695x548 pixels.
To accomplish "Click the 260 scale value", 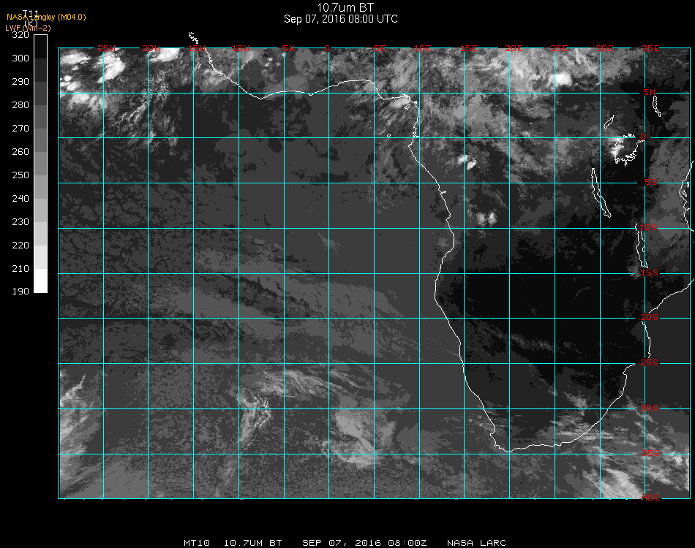I will click(20, 152).
